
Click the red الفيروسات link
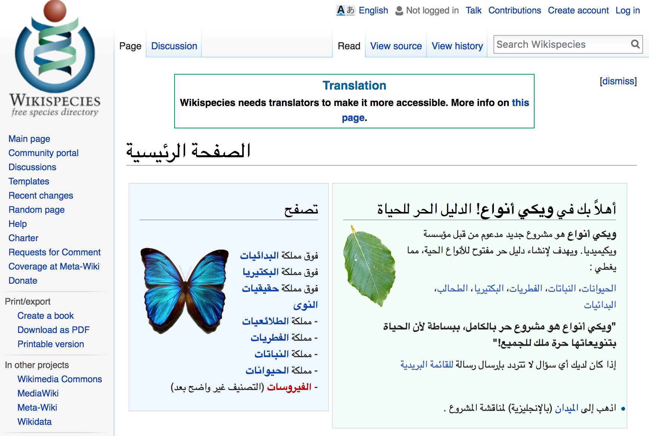[x=289, y=387]
